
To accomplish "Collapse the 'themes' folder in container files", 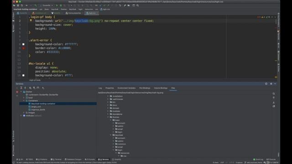I will point(108,117).
